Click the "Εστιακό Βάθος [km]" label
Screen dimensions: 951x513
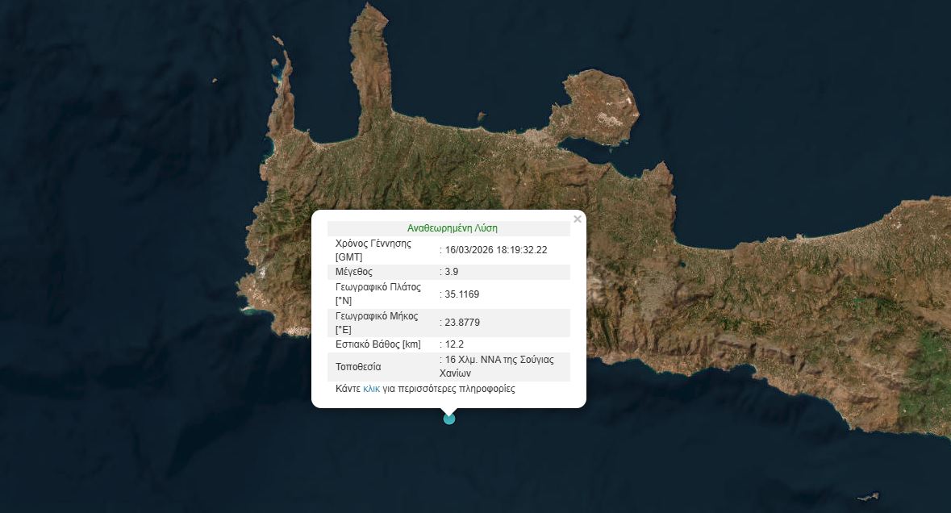coord(377,344)
